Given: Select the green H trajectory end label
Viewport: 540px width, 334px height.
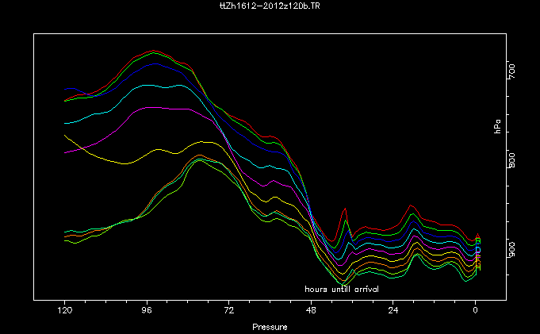Looking at the screenshot, I should [x=478, y=267].
